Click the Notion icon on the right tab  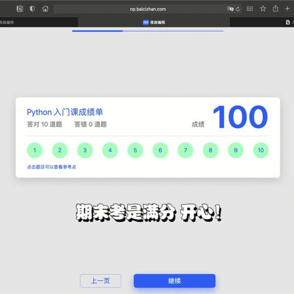click(288, 22)
